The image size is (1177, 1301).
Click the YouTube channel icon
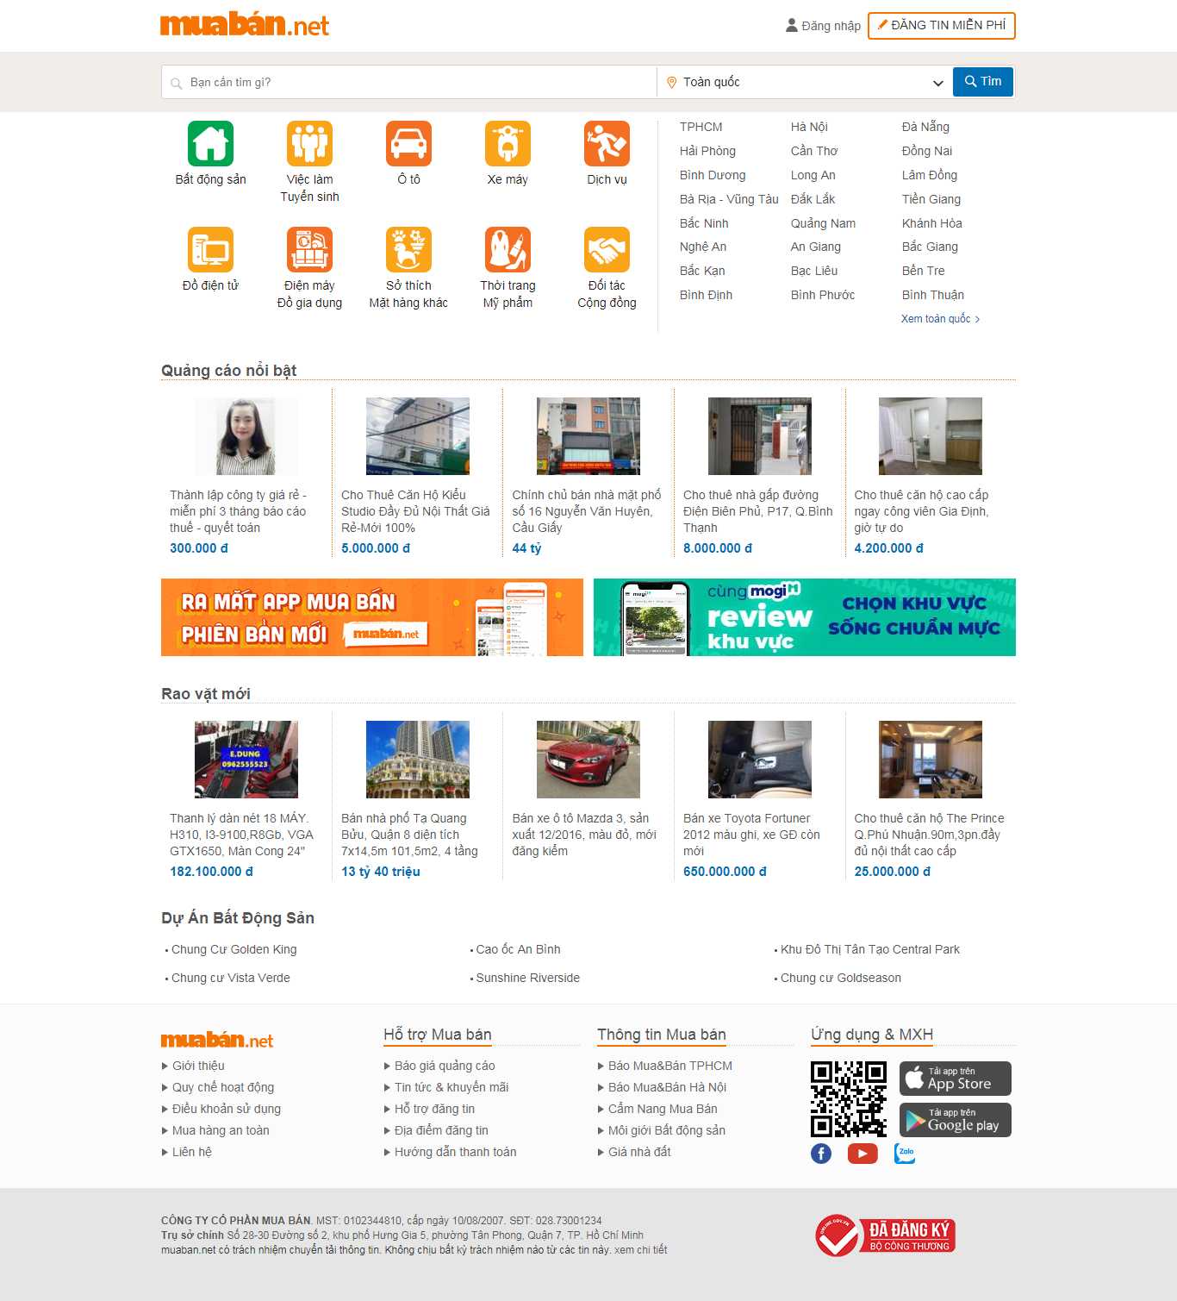point(863,1153)
